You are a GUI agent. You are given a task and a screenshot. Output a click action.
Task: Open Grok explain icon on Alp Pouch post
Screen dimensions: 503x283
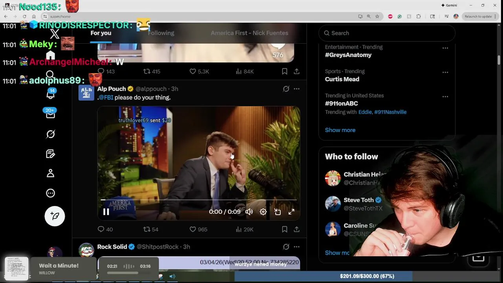286,89
